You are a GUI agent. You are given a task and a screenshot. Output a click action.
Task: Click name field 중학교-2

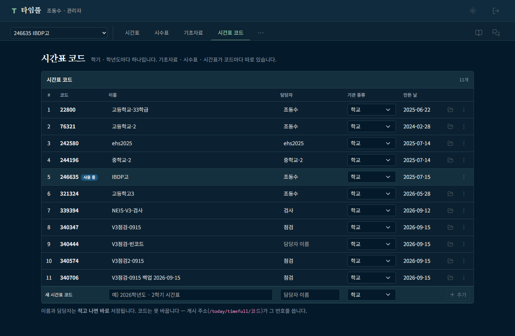(191, 160)
